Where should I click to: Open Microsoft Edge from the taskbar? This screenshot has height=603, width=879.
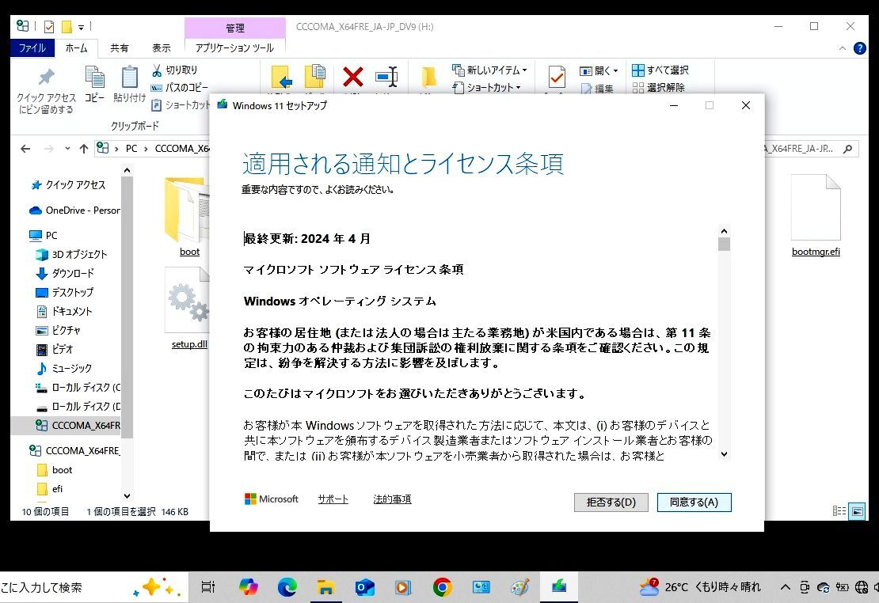(x=287, y=587)
